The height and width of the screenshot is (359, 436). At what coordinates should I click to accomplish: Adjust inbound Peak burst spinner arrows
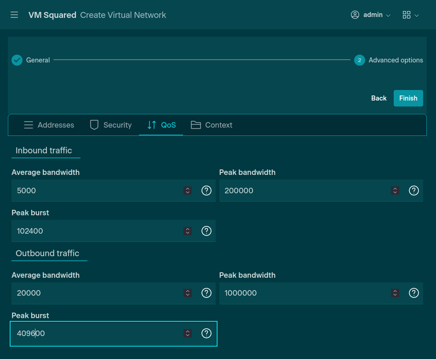[188, 231]
